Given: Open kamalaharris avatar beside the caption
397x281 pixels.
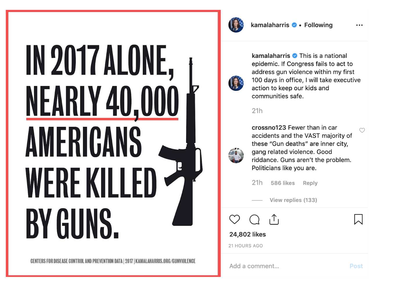Looking at the screenshot, I should [x=236, y=83].
